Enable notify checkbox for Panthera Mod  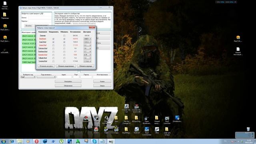(53, 52)
